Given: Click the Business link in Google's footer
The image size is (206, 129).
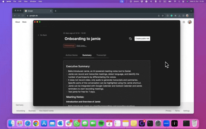Looking at the screenshot, I should click(32, 111).
